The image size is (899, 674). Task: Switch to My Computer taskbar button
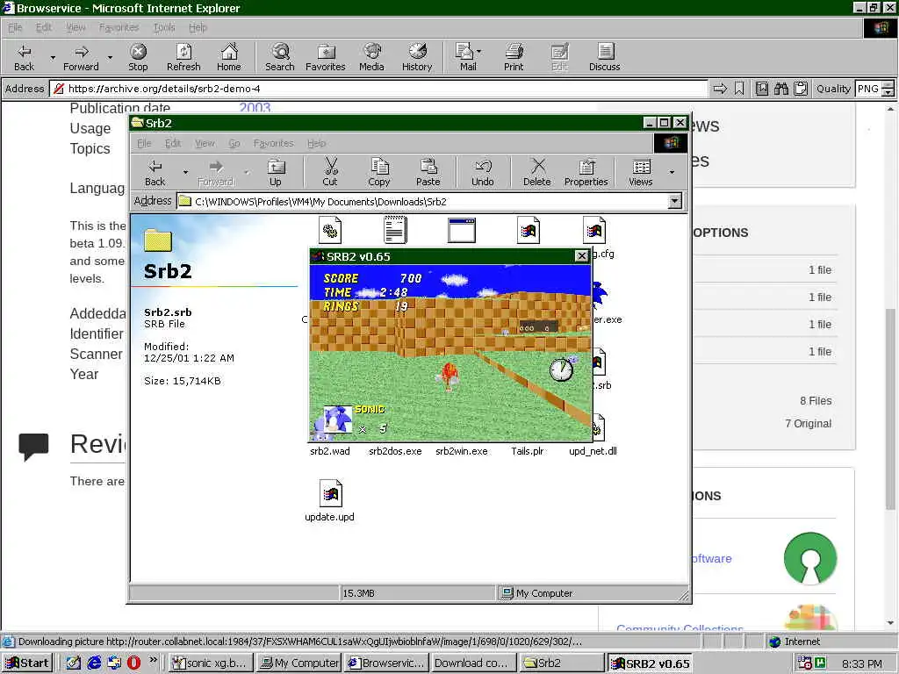(x=298, y=663)
